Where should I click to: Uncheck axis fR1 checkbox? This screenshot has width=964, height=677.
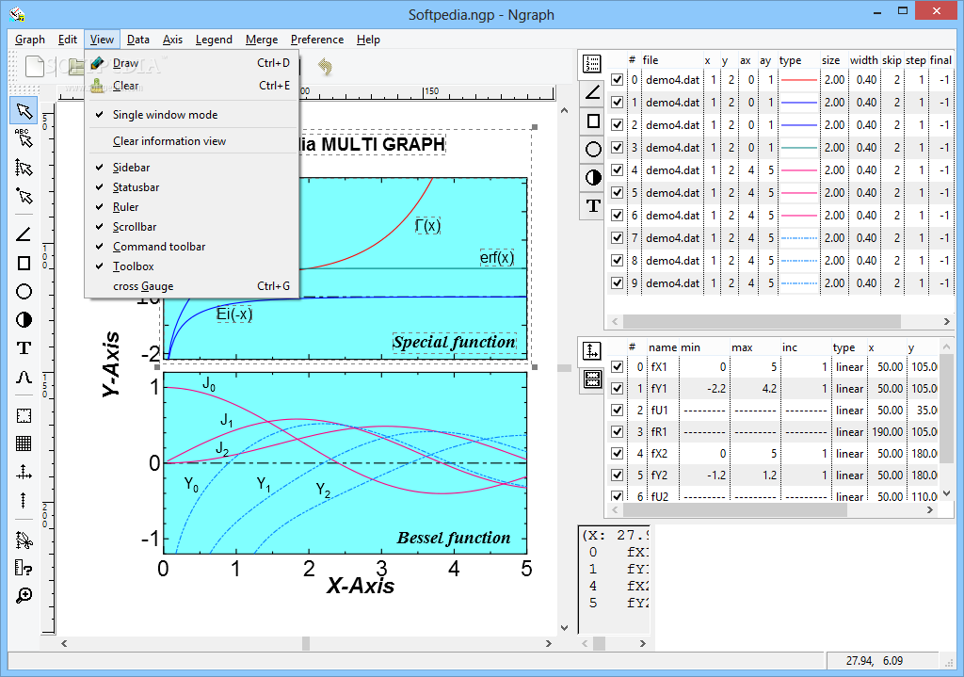click(x=618, y=431)
